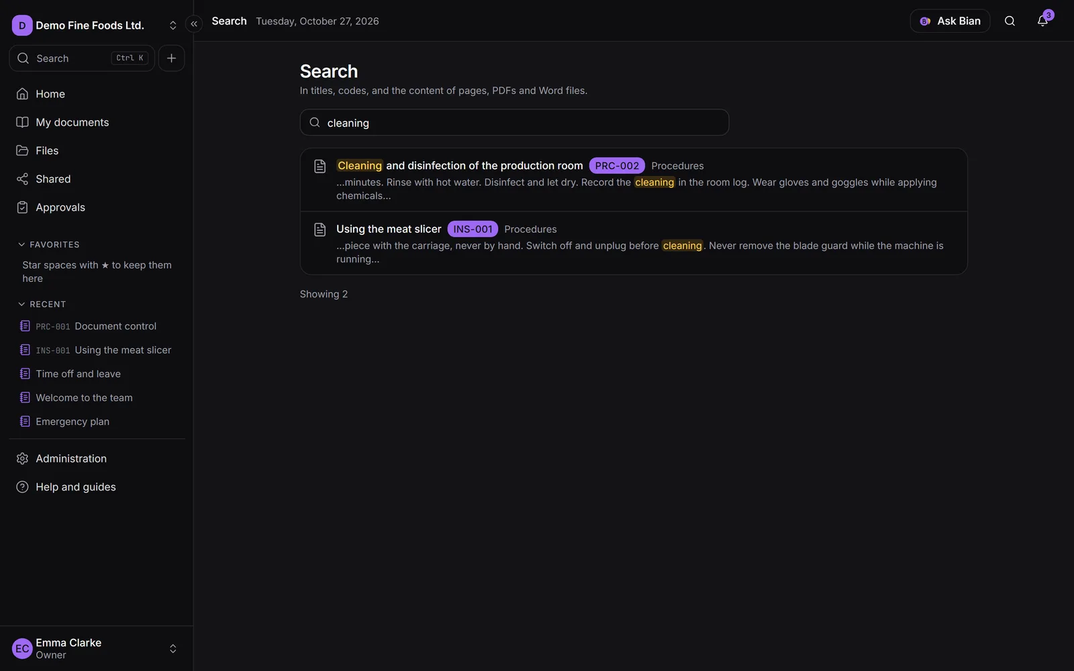The width and height of the screenshot is (1074, 671).
Task: Click the search field containing 'cleaning'
Action: [x=514, y=123]
